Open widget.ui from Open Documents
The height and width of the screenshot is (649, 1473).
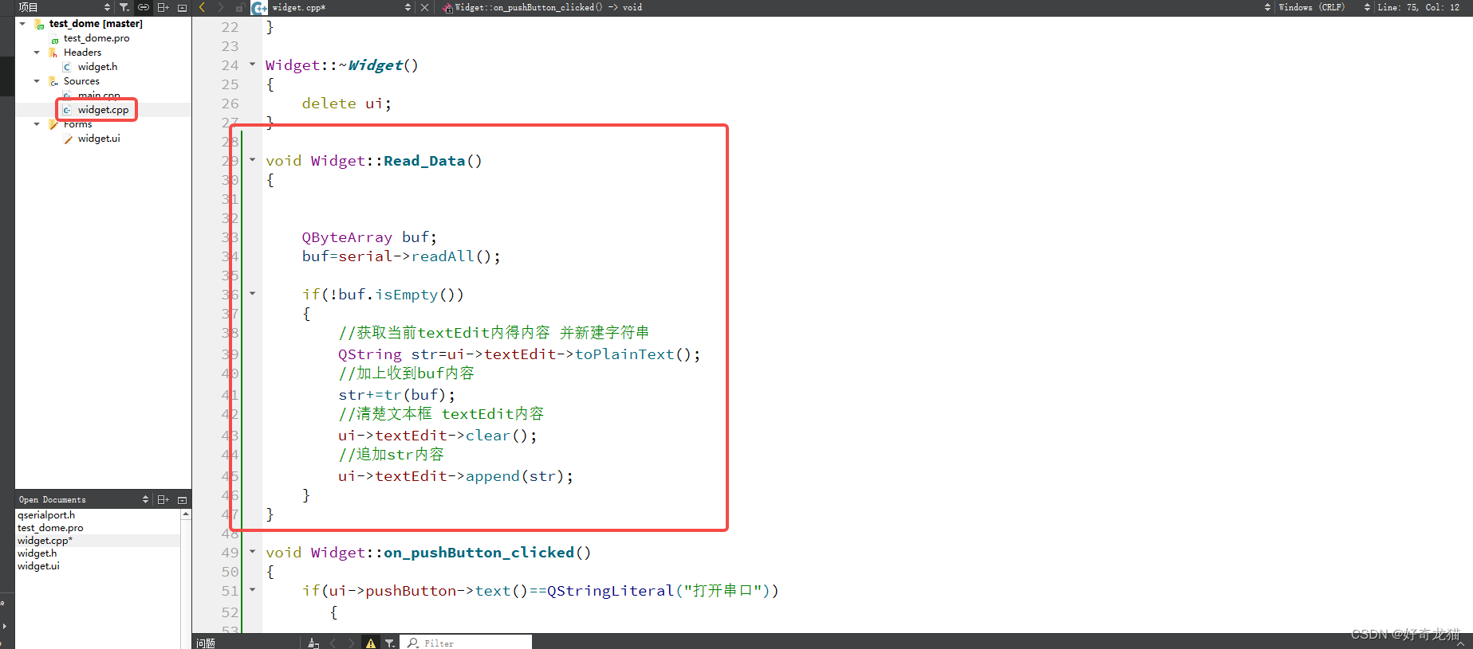coord(38,566)
